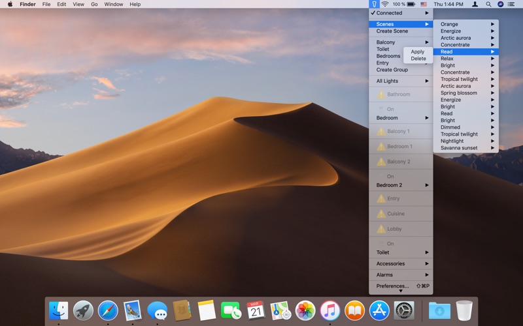
Task: Expand the Spring blossom scene submenu
Action: (x=466, y=93)
